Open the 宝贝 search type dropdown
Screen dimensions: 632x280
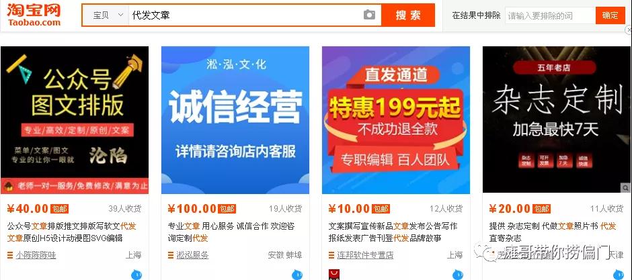[x=106, y=15]
